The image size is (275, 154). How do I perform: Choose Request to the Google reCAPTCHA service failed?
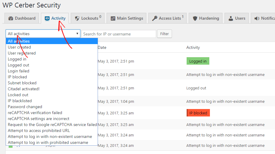(52, 125)
